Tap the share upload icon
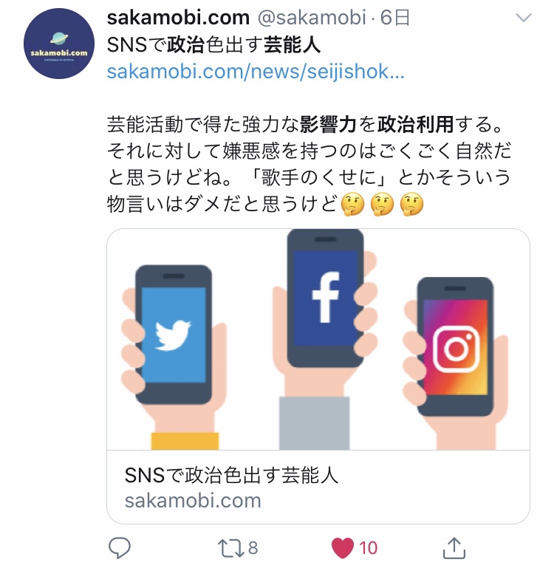The height and width of the screenshot is (568, 554). pyautogui.click(x=454, y=548)
